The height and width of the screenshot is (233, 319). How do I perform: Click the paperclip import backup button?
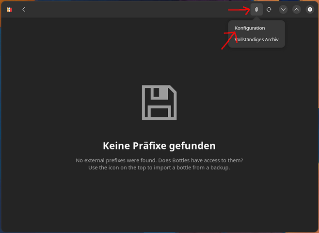click(x=256, y=10)
